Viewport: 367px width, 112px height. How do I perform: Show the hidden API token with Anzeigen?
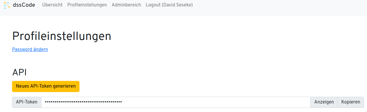click(x=324, y=102)
